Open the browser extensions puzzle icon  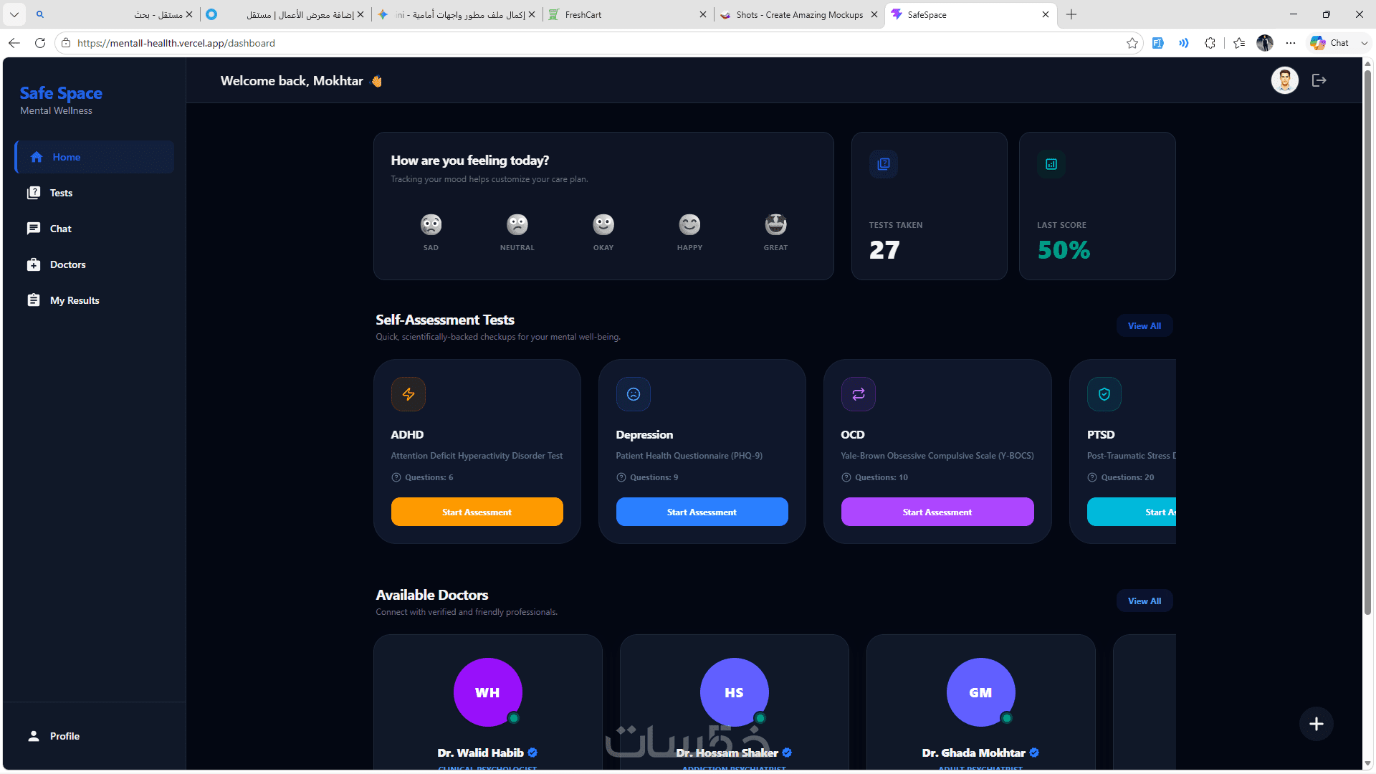click(1210, 43)
